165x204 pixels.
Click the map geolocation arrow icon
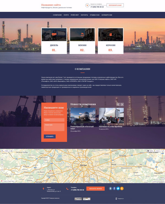coord(2,151)
